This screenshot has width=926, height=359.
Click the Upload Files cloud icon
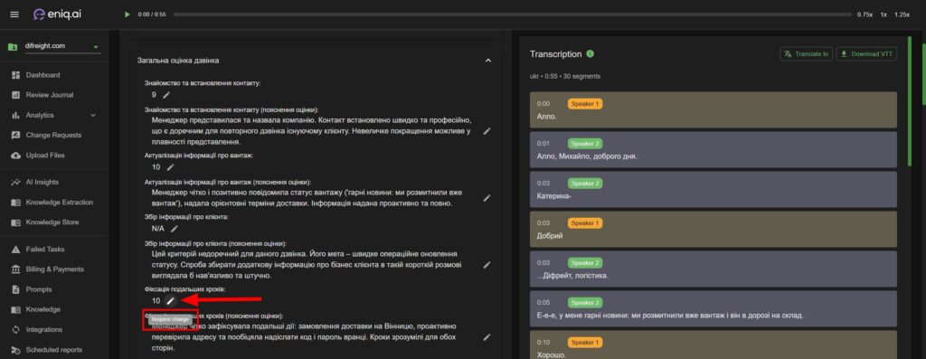pyautogui.click(x=16, y=156)
